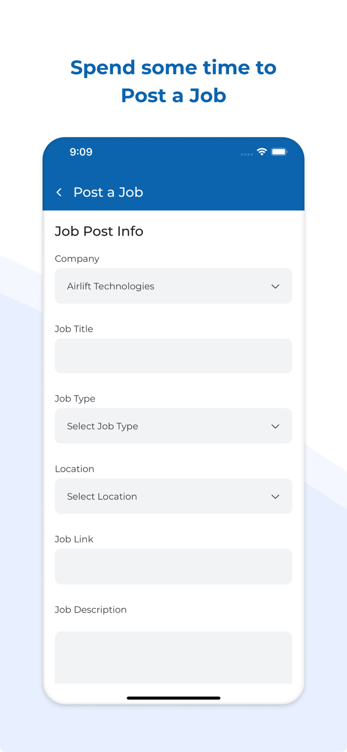Tap the Job Title label text
Viewport: 347px width, 752px height.
(74, 329)
